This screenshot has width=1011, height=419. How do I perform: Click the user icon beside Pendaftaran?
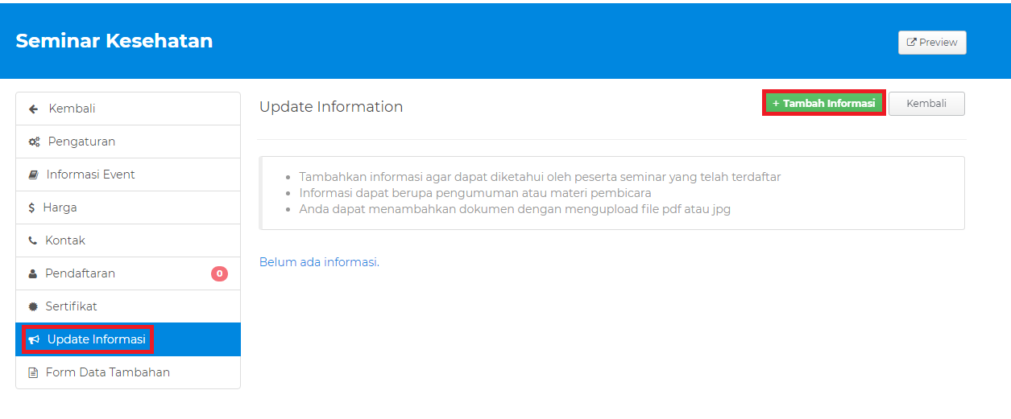pyautogui.click(x=33, y=274)
